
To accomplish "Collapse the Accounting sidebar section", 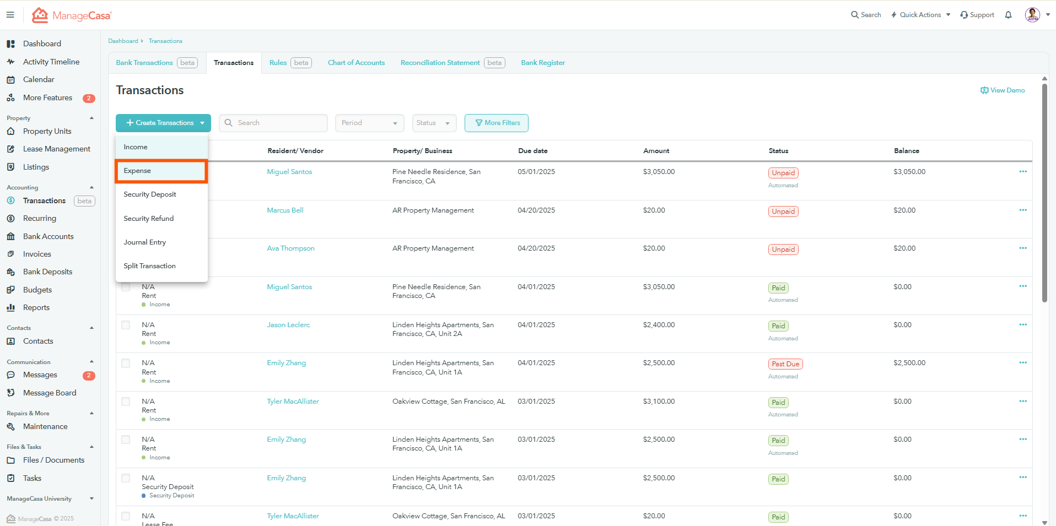I will (x=91, y=188).
